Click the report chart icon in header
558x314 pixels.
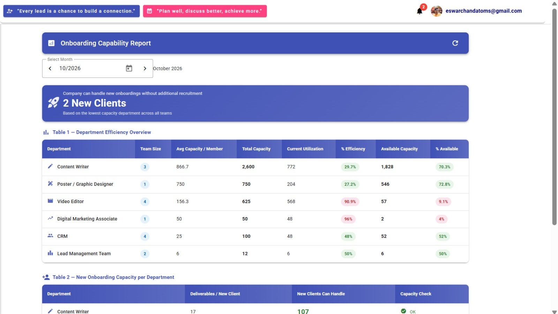tap(51, 43)
